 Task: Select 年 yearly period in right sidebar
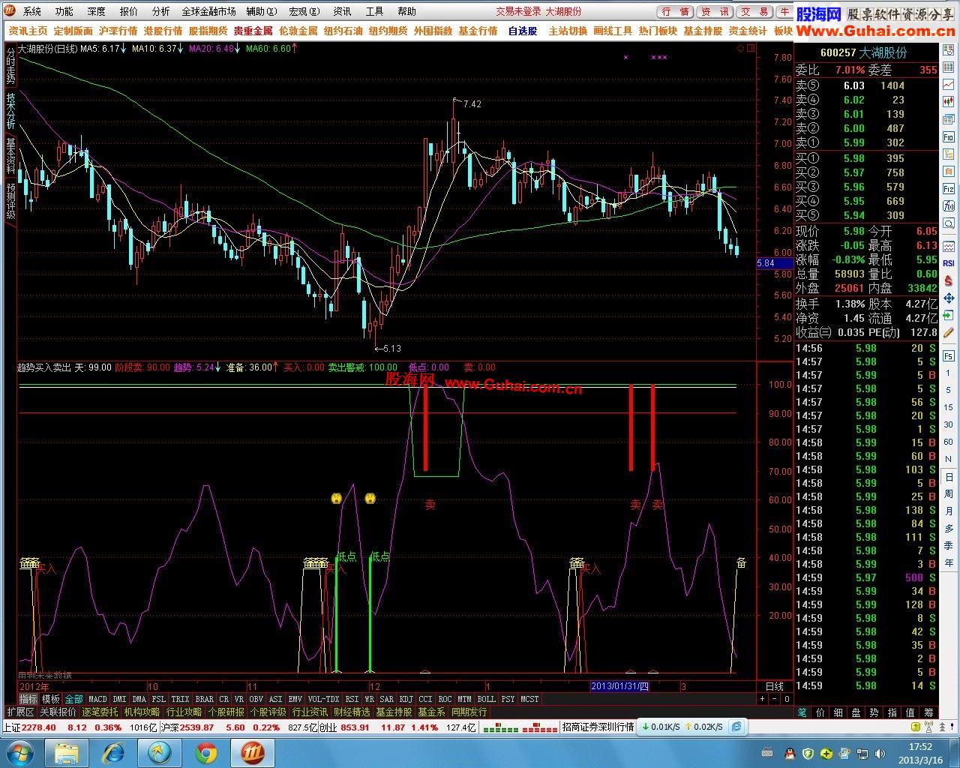click(x=949, y=563)
